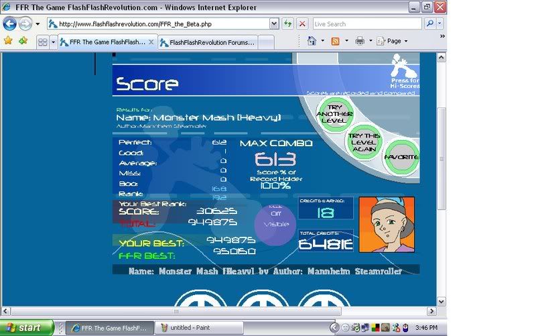Click the Home page icon

pyautogui.click(x=312, y=41)
